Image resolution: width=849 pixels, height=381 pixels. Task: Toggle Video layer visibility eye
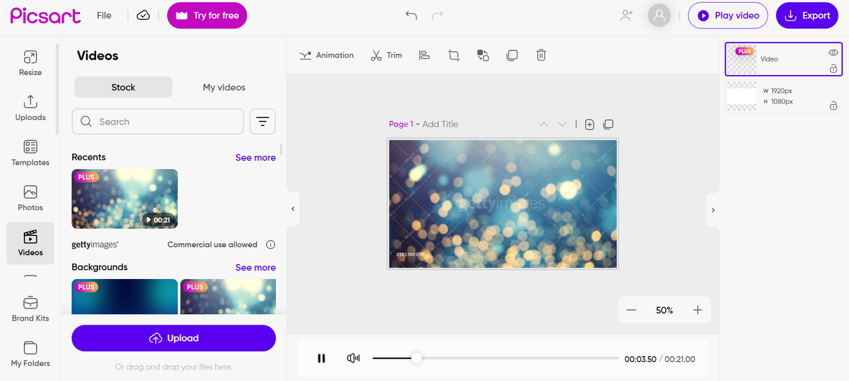point(833,52)
